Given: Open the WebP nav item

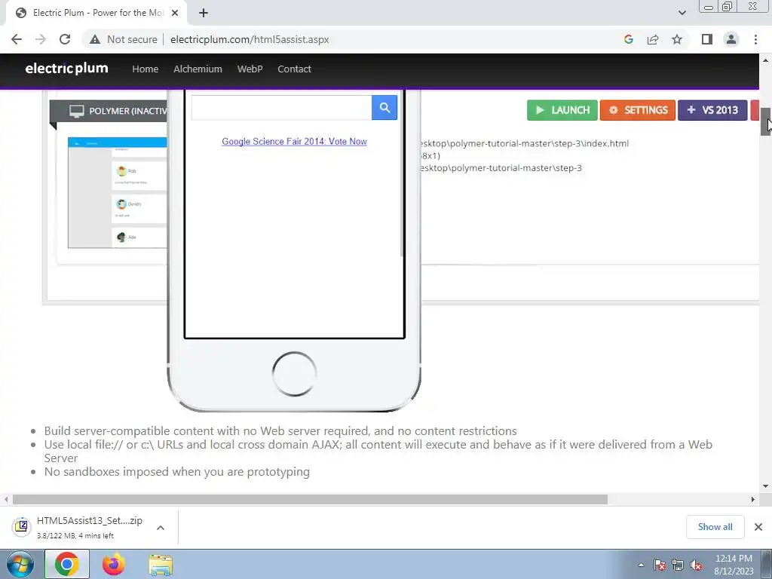Looking at the screenshot, I should tap(250, 69).
